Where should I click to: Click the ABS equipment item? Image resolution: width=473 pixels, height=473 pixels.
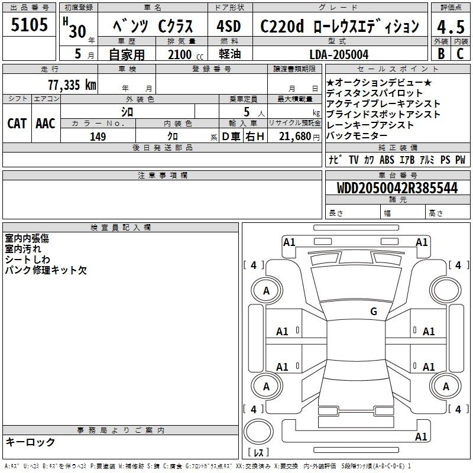click(x=387, y=160)
